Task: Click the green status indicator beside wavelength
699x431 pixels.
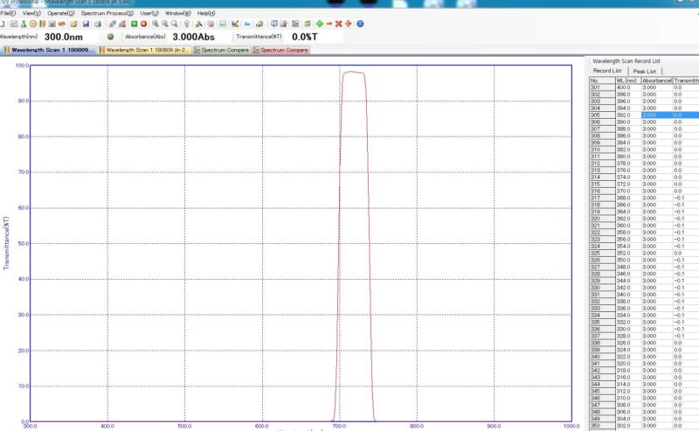Action: (110, 37)
